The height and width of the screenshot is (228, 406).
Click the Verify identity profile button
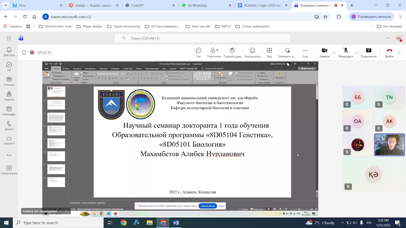371,17
